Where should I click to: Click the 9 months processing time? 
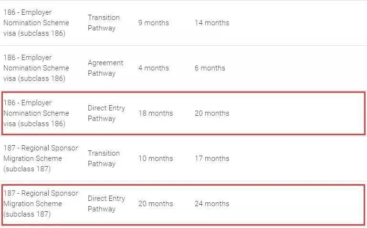click(x=153, y=23)
